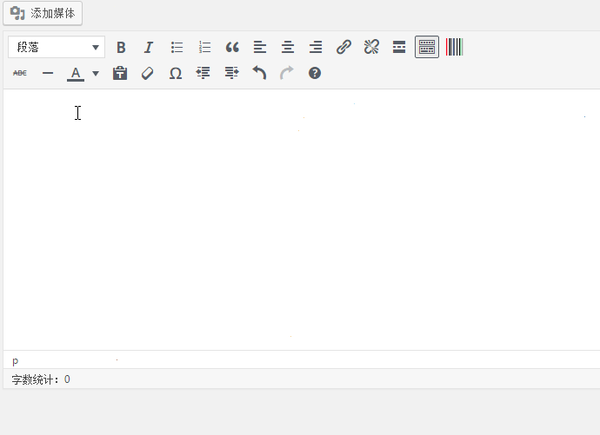
Task: Toggle italic formatting
Action: (x=149, y=47)
